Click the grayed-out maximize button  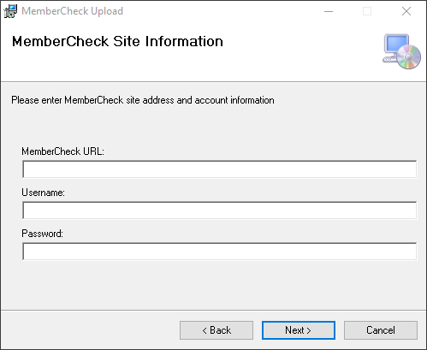[x=367, y=11]
